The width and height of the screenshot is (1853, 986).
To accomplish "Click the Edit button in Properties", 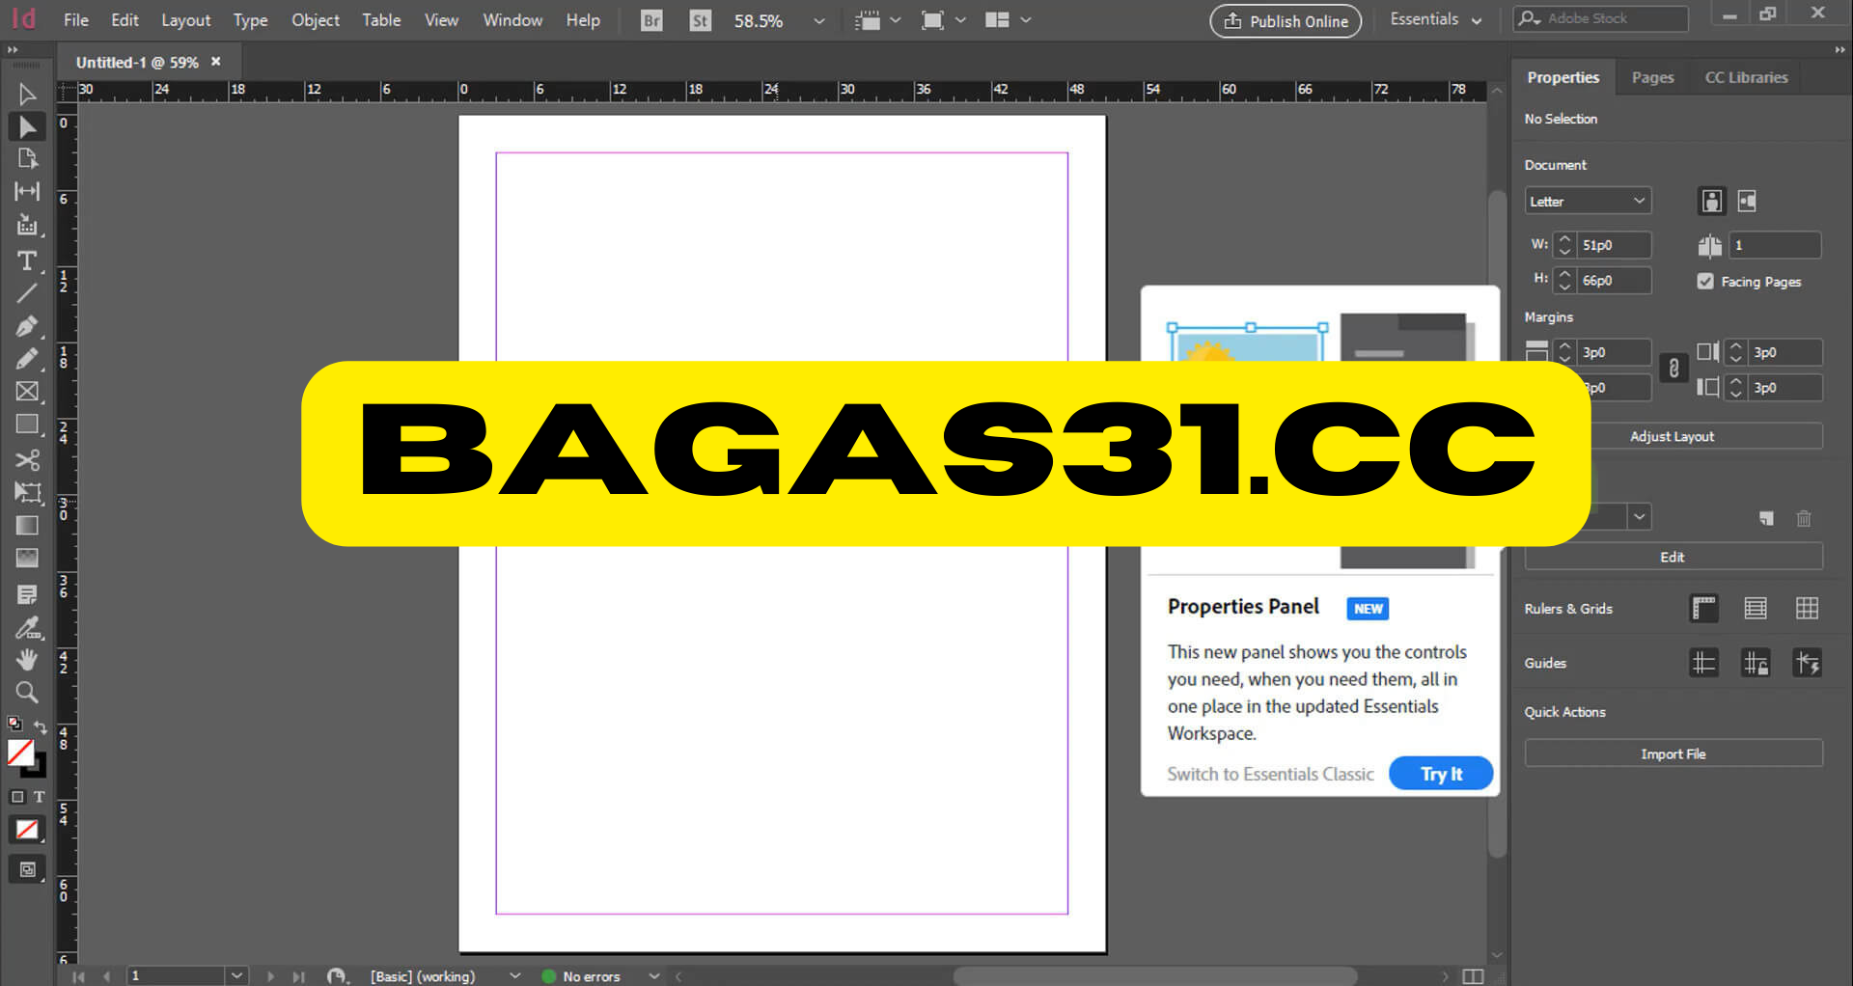I will click(x=1673, y=557).
